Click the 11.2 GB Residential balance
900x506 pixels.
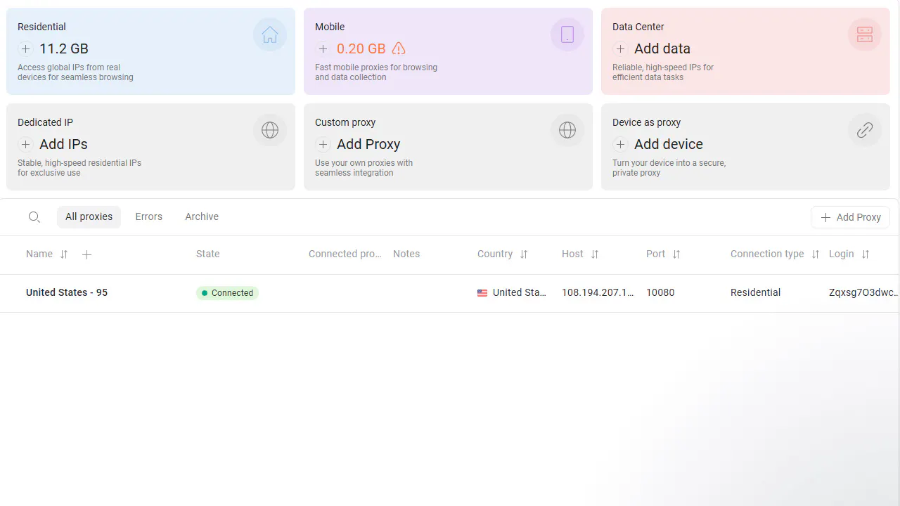point(64,48)
